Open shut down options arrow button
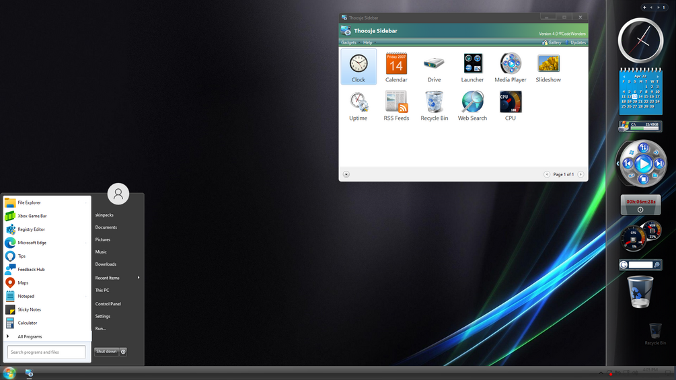The width and height of the screenshot is (676, 380). pyautogui.click(x=123, y=352)
